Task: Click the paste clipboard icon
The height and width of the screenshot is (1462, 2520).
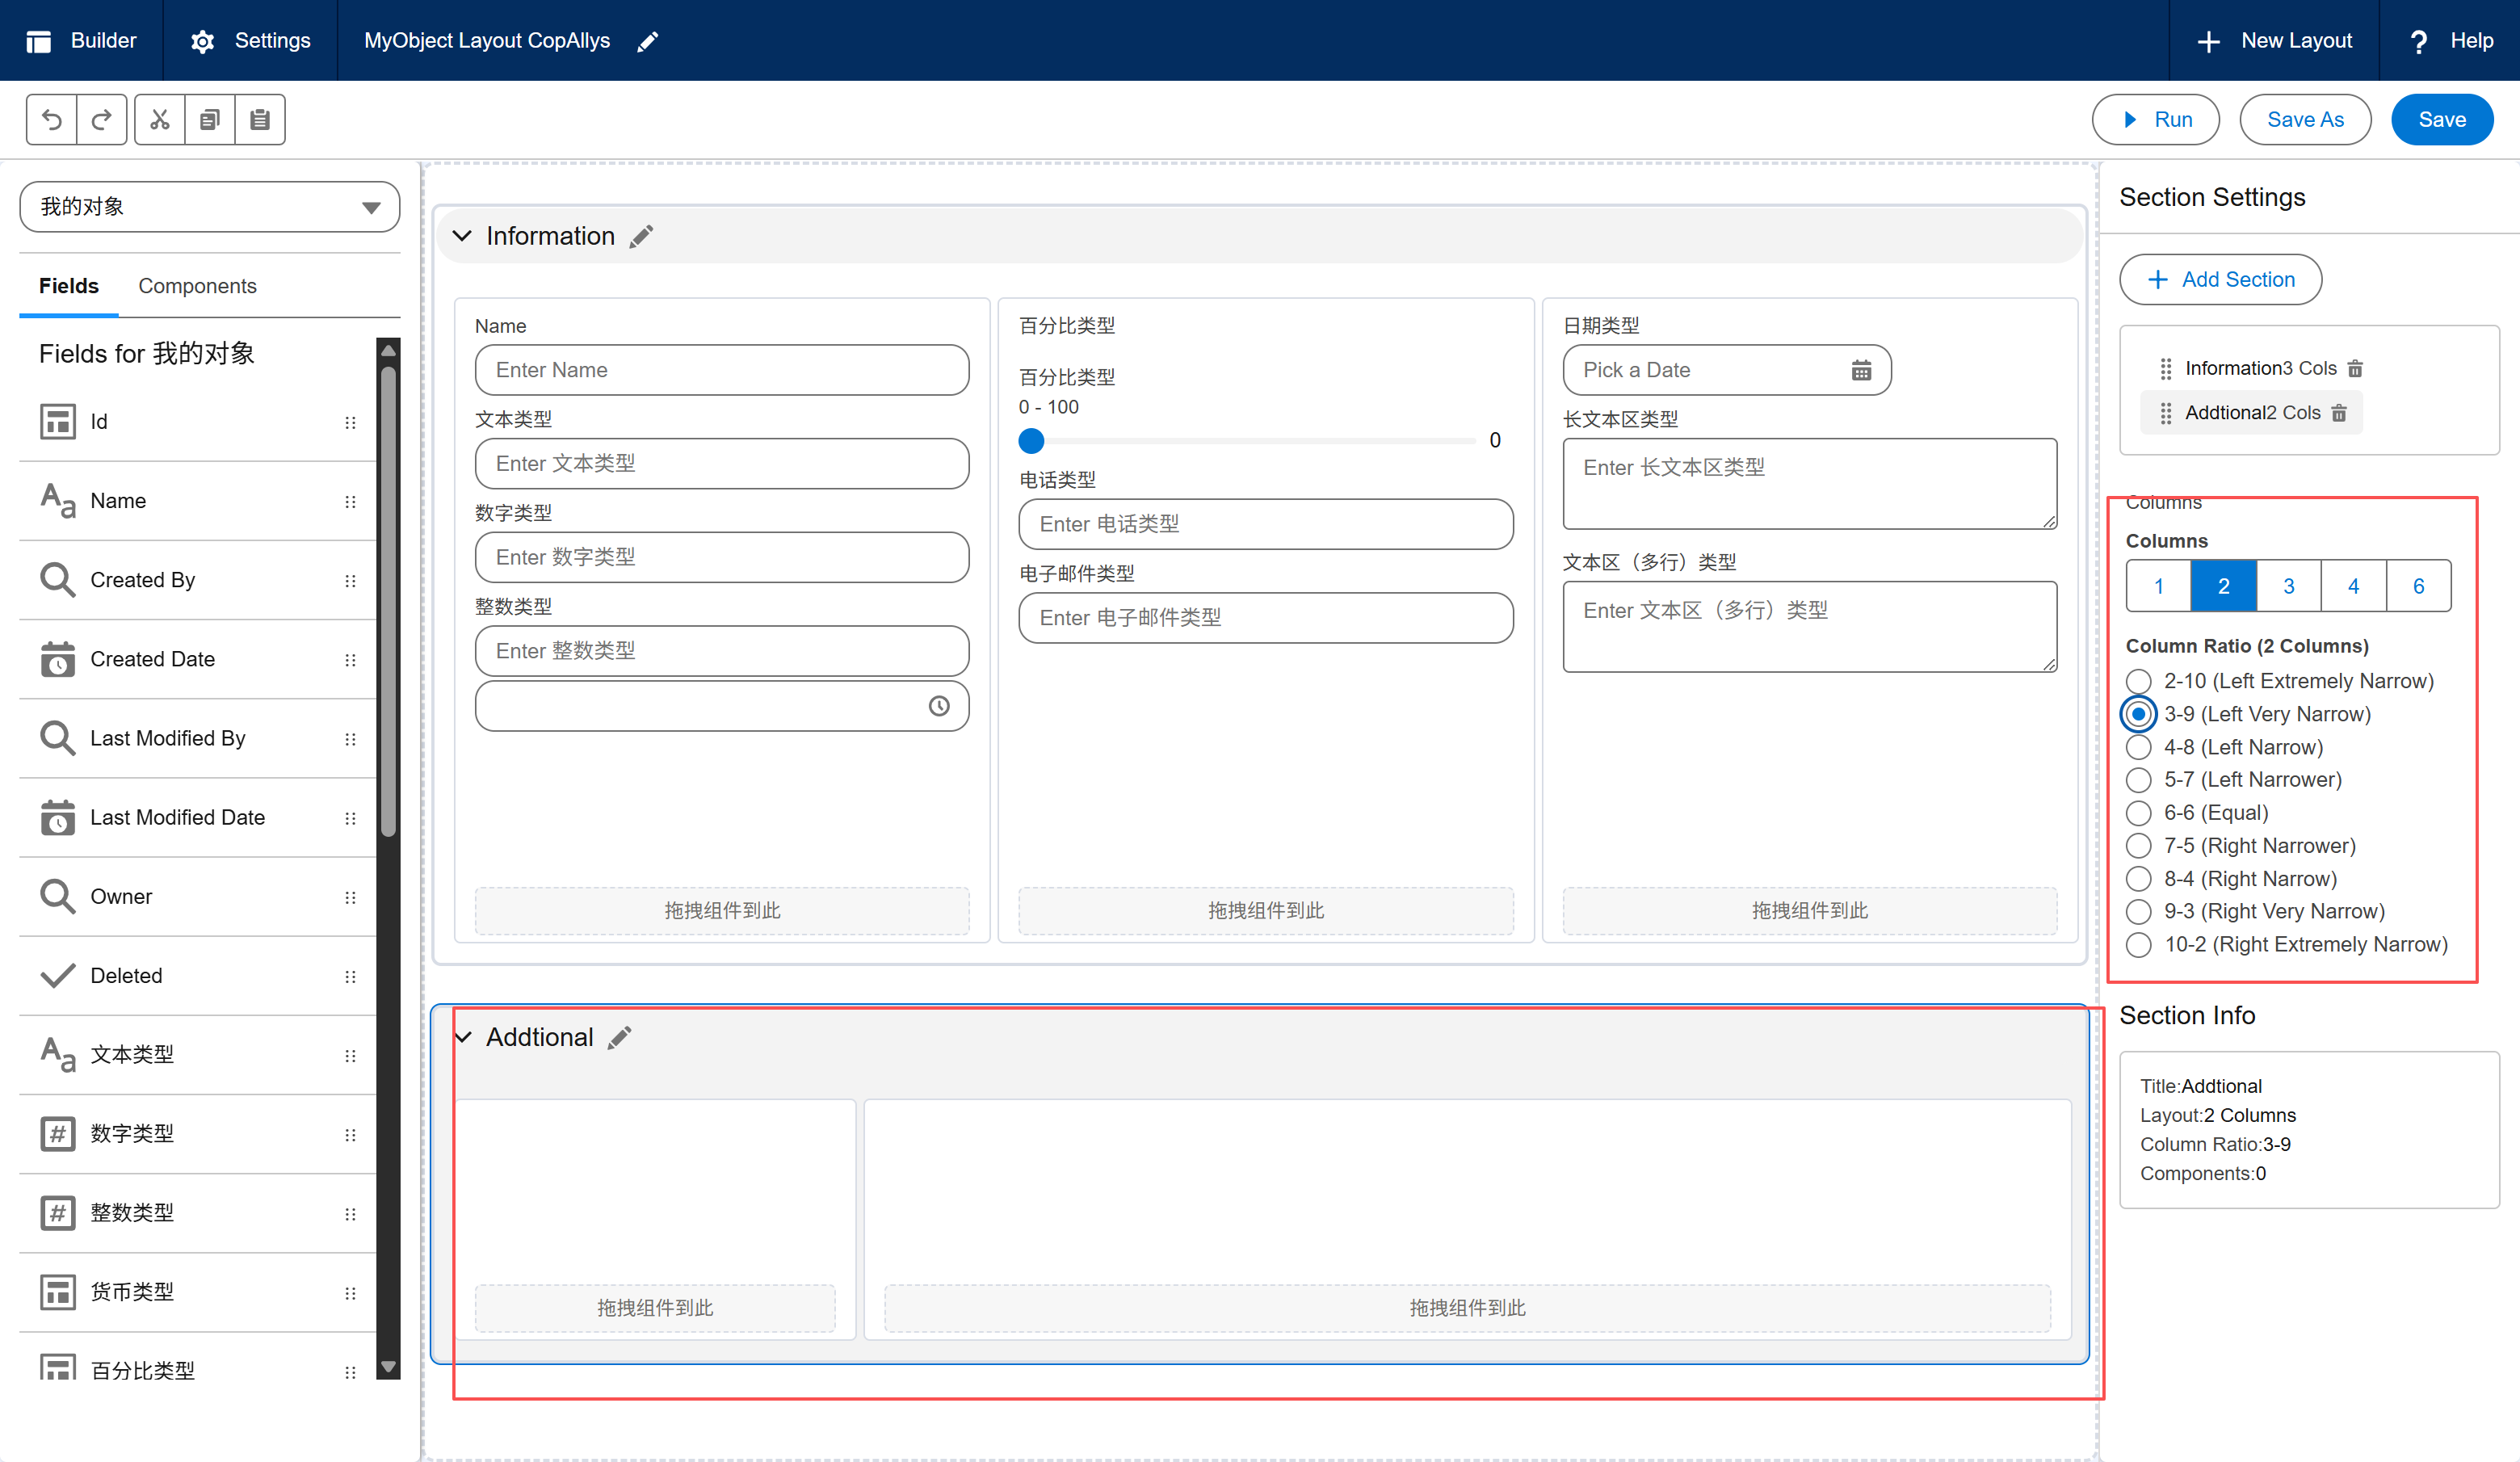Action: coord(260,120)
